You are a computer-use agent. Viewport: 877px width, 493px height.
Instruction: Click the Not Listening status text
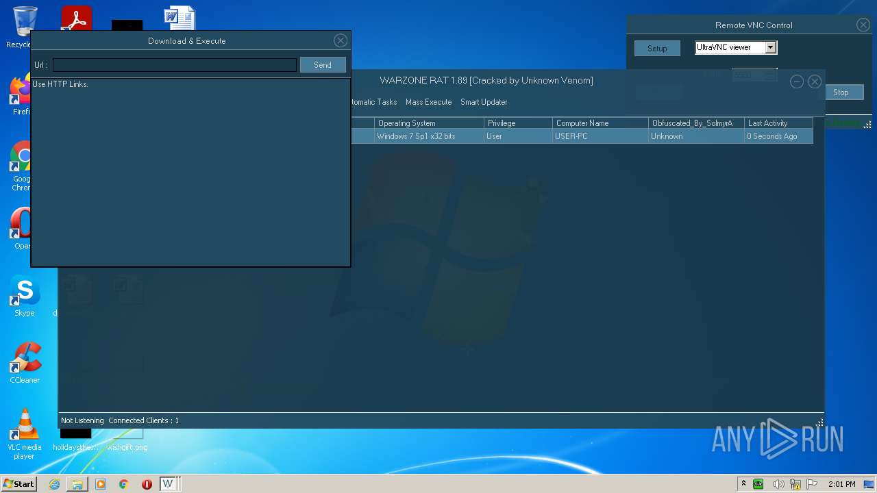pos(82,420)
